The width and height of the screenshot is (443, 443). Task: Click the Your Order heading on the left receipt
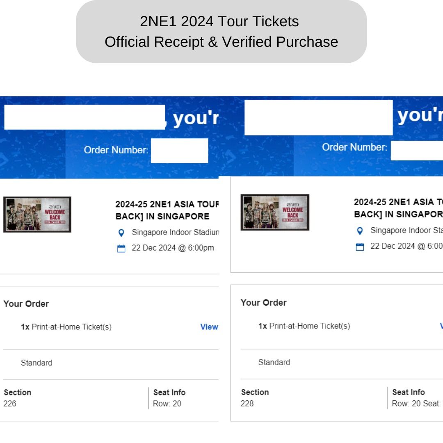(25, 304)
